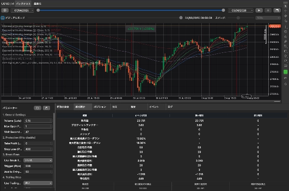Image resolution: width=289 pixels, height=191 pixels.
Task: Click the 売り取引 column header
Action: (258, 115)
